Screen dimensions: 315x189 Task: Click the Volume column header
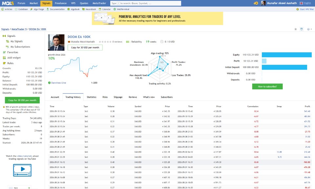point(111,106)
